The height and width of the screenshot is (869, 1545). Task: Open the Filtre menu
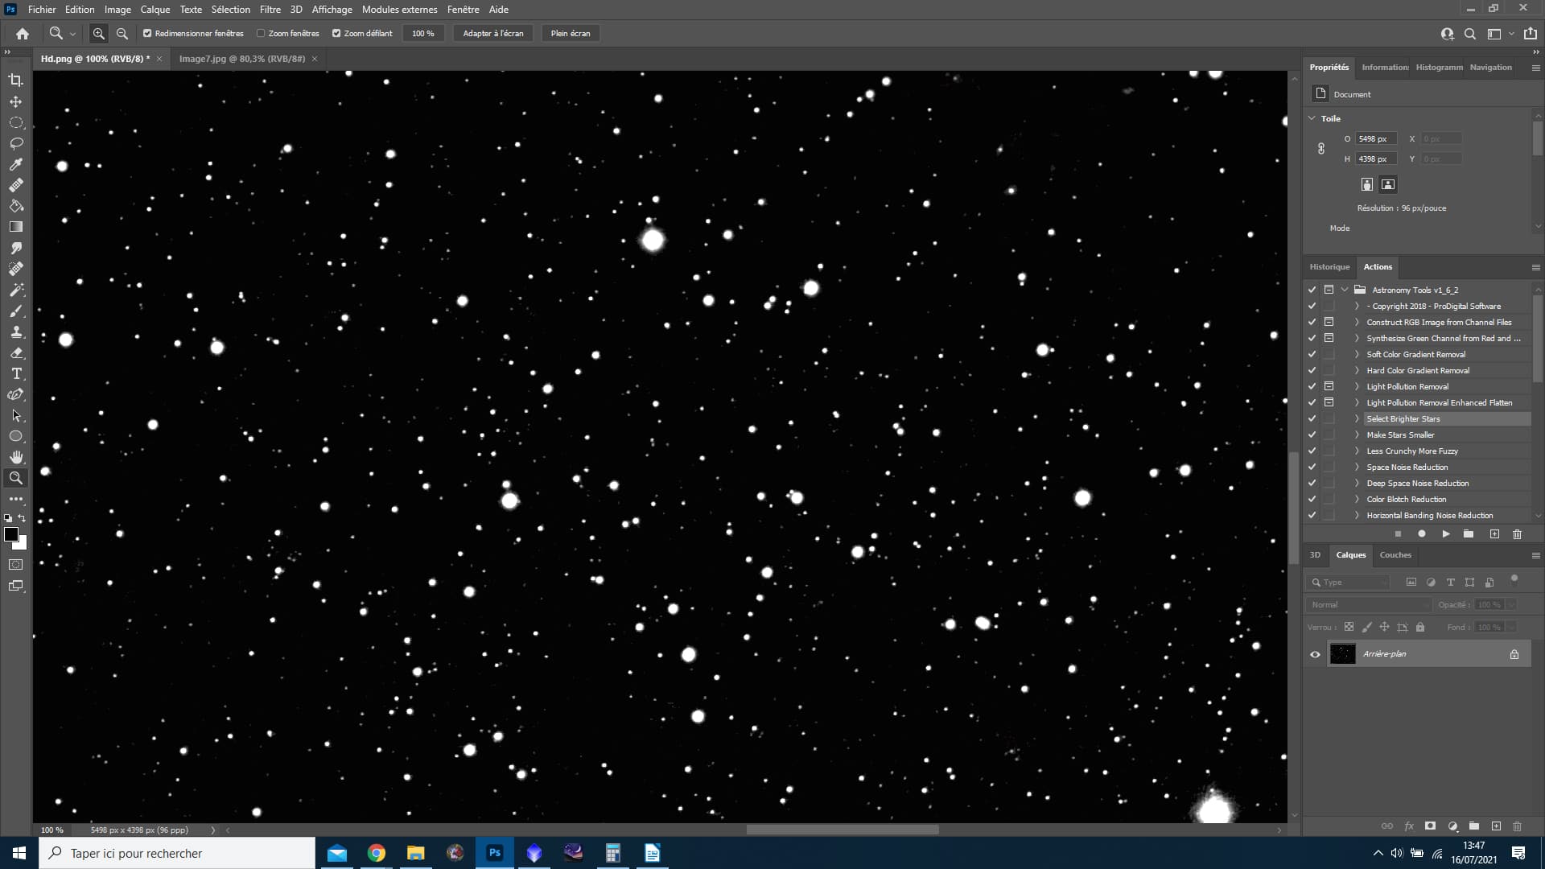click(x=270, y=10)
